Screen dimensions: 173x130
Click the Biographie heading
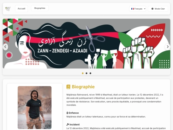point(83,87)
